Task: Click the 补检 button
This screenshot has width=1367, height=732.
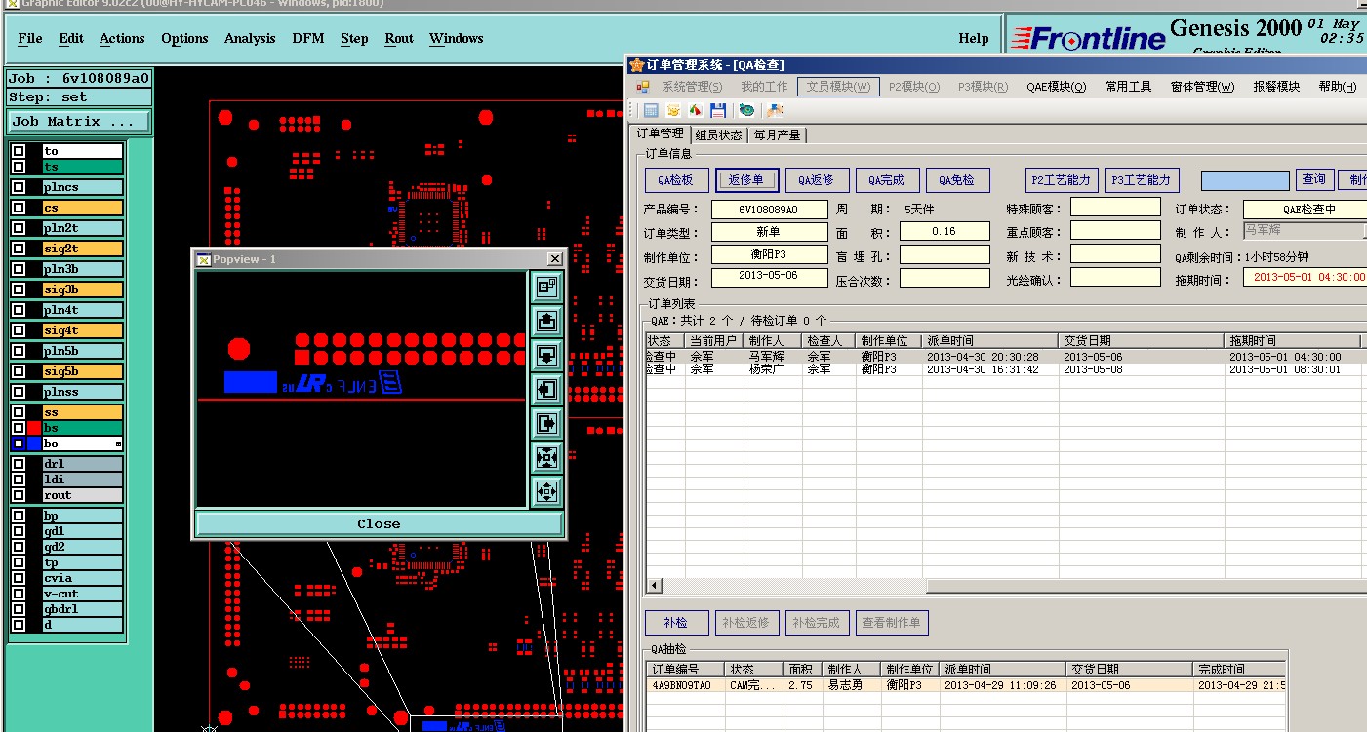Action: pyautogui.click(x=676, y=623)
